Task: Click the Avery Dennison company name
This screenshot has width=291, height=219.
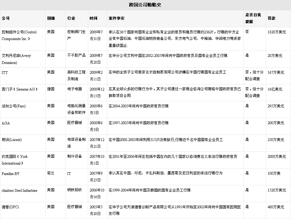Action: click(16, 59)
